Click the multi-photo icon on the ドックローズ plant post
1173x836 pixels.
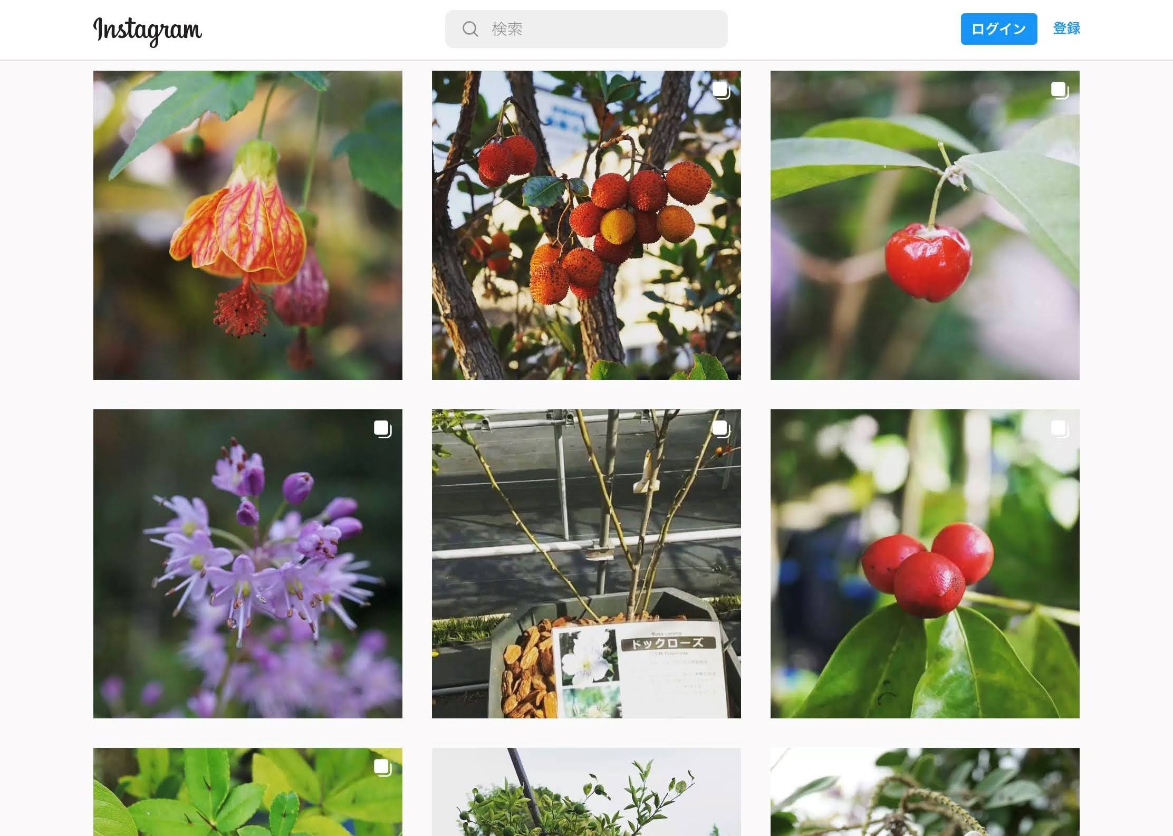click(x=721, y=429)
